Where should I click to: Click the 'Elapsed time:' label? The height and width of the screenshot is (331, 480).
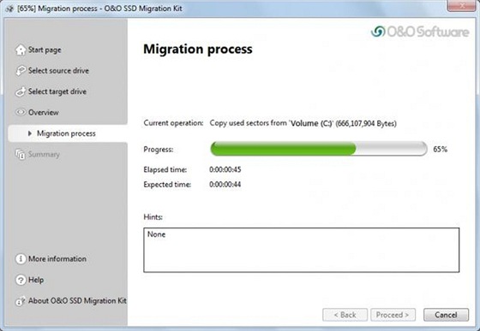165,169
